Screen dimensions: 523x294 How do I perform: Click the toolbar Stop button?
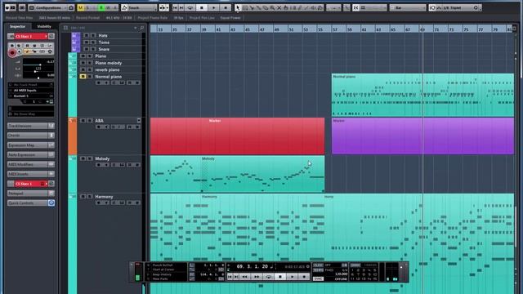(x=202, y=7)
